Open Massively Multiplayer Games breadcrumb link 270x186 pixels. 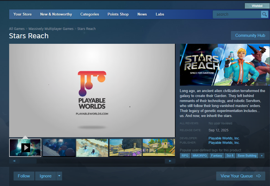point(51,29)
